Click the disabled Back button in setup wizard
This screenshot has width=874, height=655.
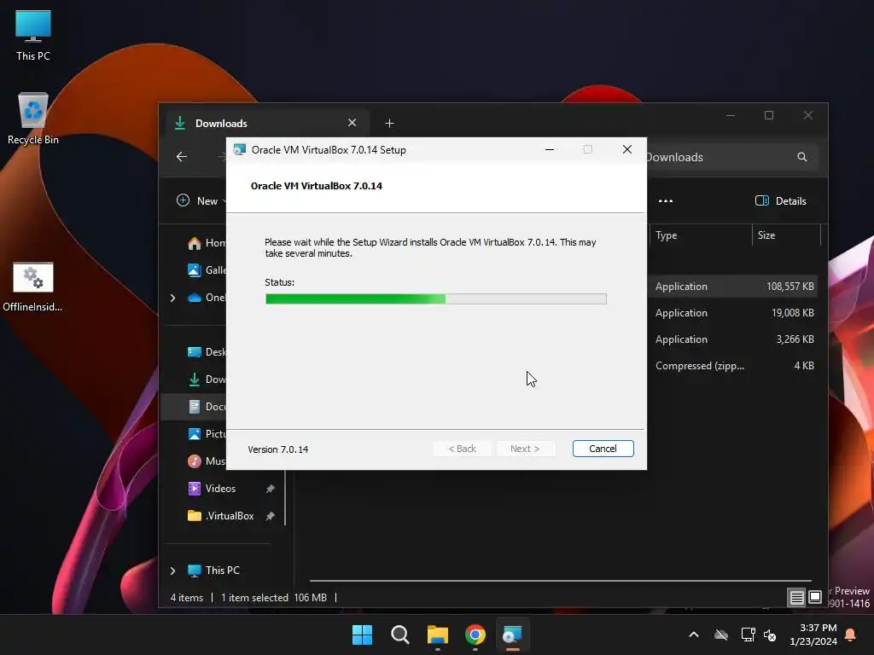tap(462, 449)
